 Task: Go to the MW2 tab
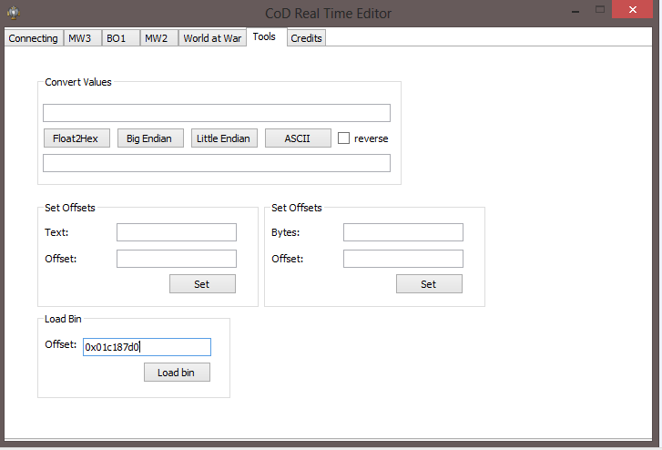(x=157, y=38)
